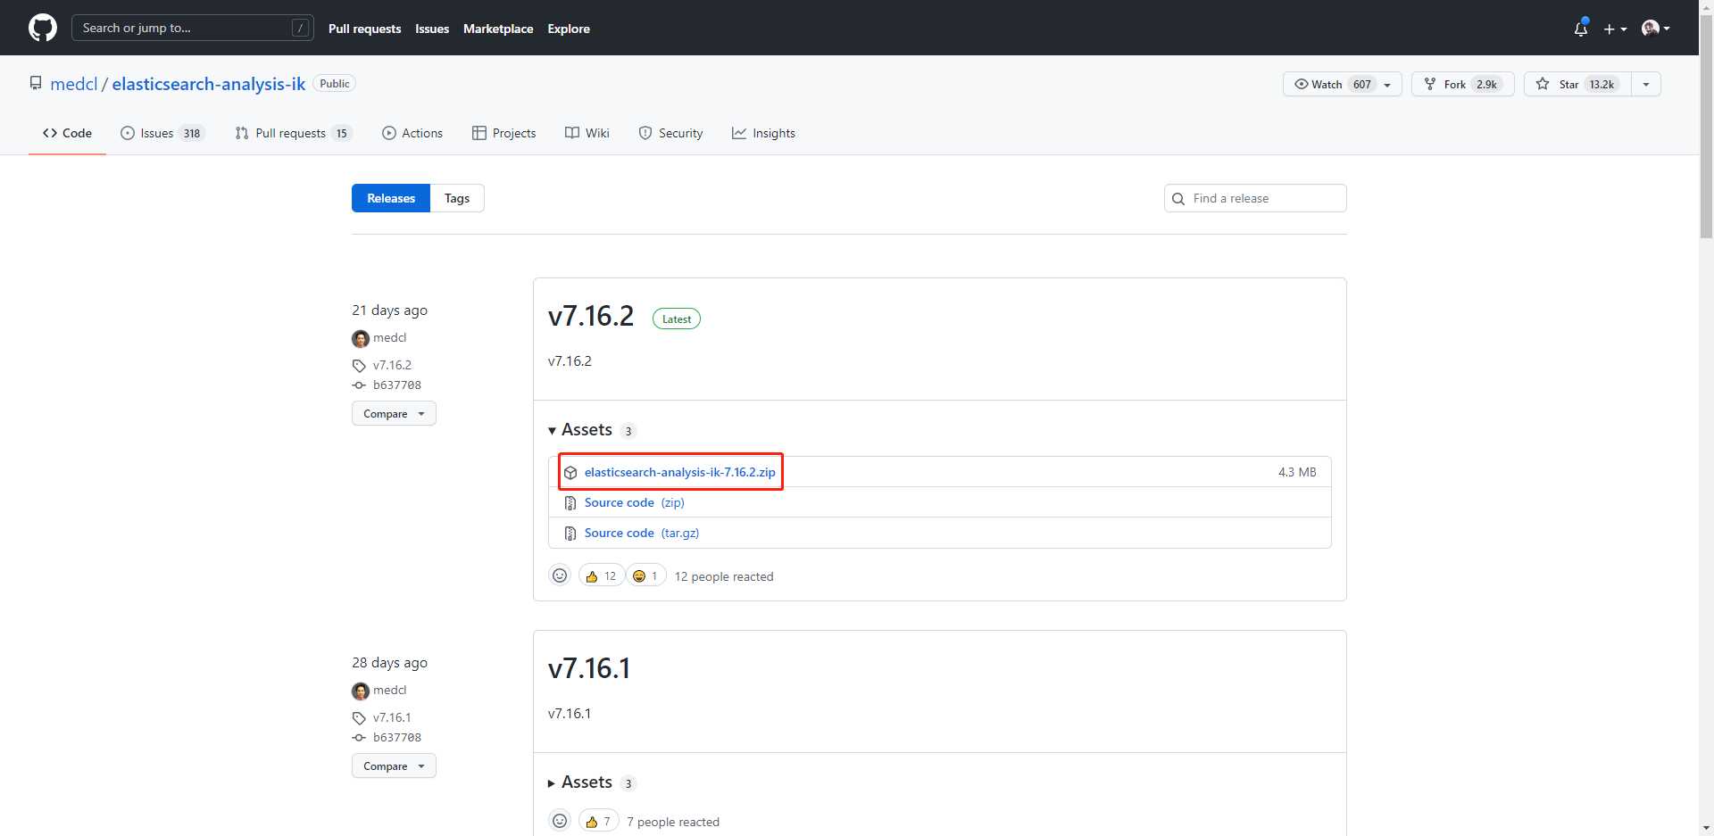Go to Explore
This screenshot has height=836, width=1714.
pos(569,29)
